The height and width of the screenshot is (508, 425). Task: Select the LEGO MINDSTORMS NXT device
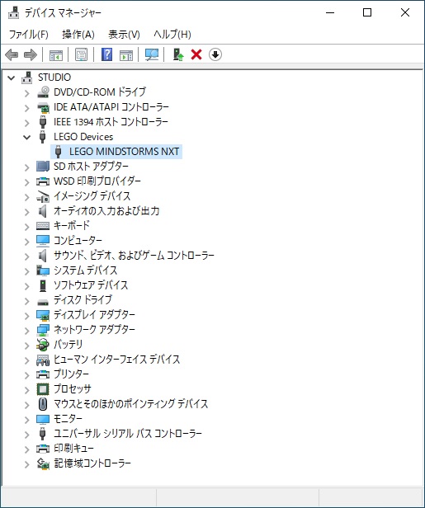tap(124, 151)
